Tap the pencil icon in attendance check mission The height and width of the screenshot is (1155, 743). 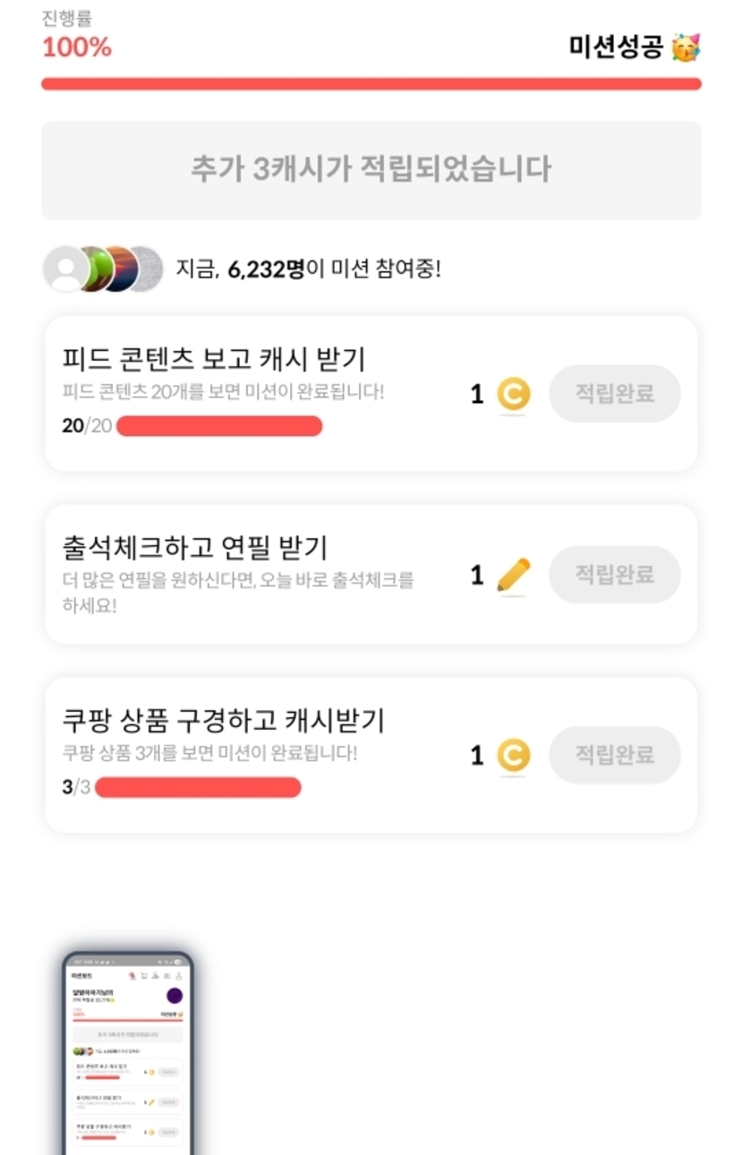point(513,576)
